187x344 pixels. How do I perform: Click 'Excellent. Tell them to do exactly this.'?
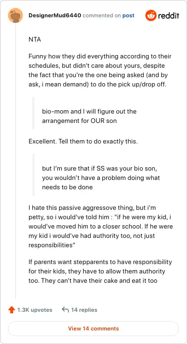click(83, 141)
